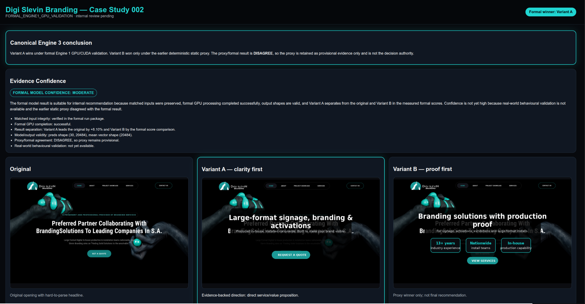Click the Digi Slevin logo in Variant B preview
Image resolution: width=585 pixels, height=304 pixels.
click(424, 186)
